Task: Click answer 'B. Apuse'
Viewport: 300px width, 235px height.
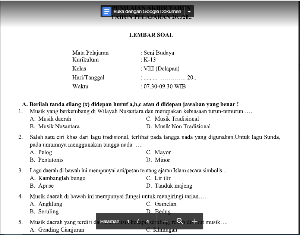Action: click(41, 186)
